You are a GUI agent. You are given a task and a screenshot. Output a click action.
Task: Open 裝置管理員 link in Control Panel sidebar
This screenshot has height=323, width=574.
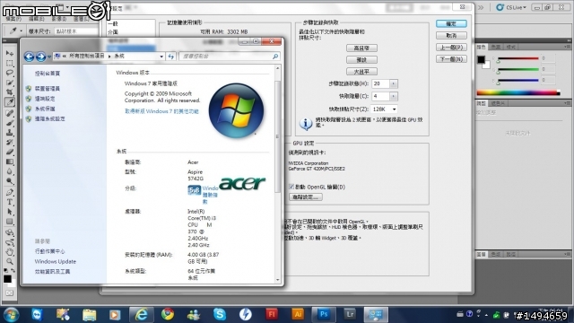48,89
